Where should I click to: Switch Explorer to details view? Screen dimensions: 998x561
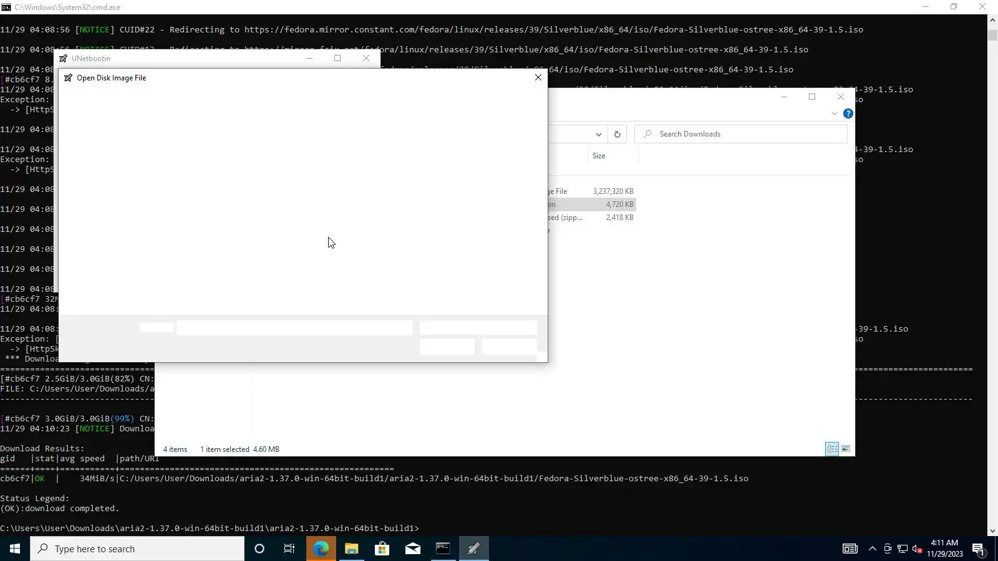pyautogui.click(x=832, y=449)
